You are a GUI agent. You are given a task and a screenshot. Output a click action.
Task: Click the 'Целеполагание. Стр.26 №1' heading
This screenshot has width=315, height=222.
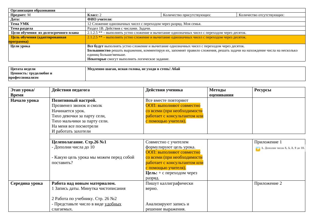click(x=79, y=142)
